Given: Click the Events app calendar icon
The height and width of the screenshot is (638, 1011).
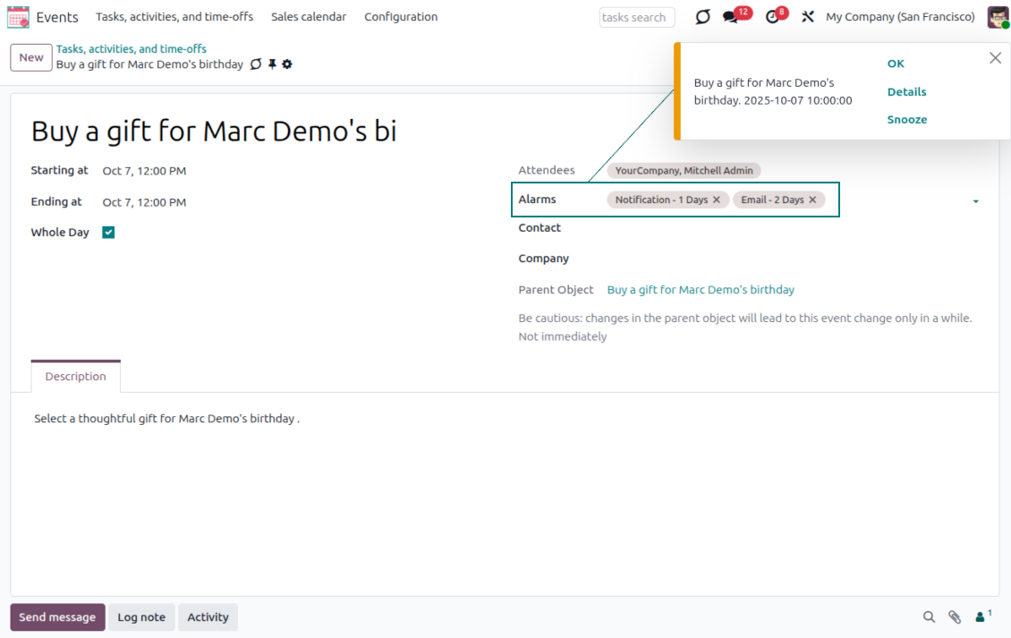Looking at the screenshot, I should (x=18, y=17).
